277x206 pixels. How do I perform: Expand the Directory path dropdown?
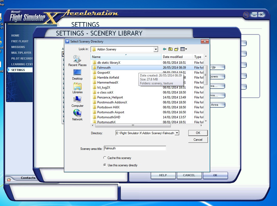177,133
